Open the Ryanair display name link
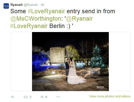 click(x=17, y=5)
